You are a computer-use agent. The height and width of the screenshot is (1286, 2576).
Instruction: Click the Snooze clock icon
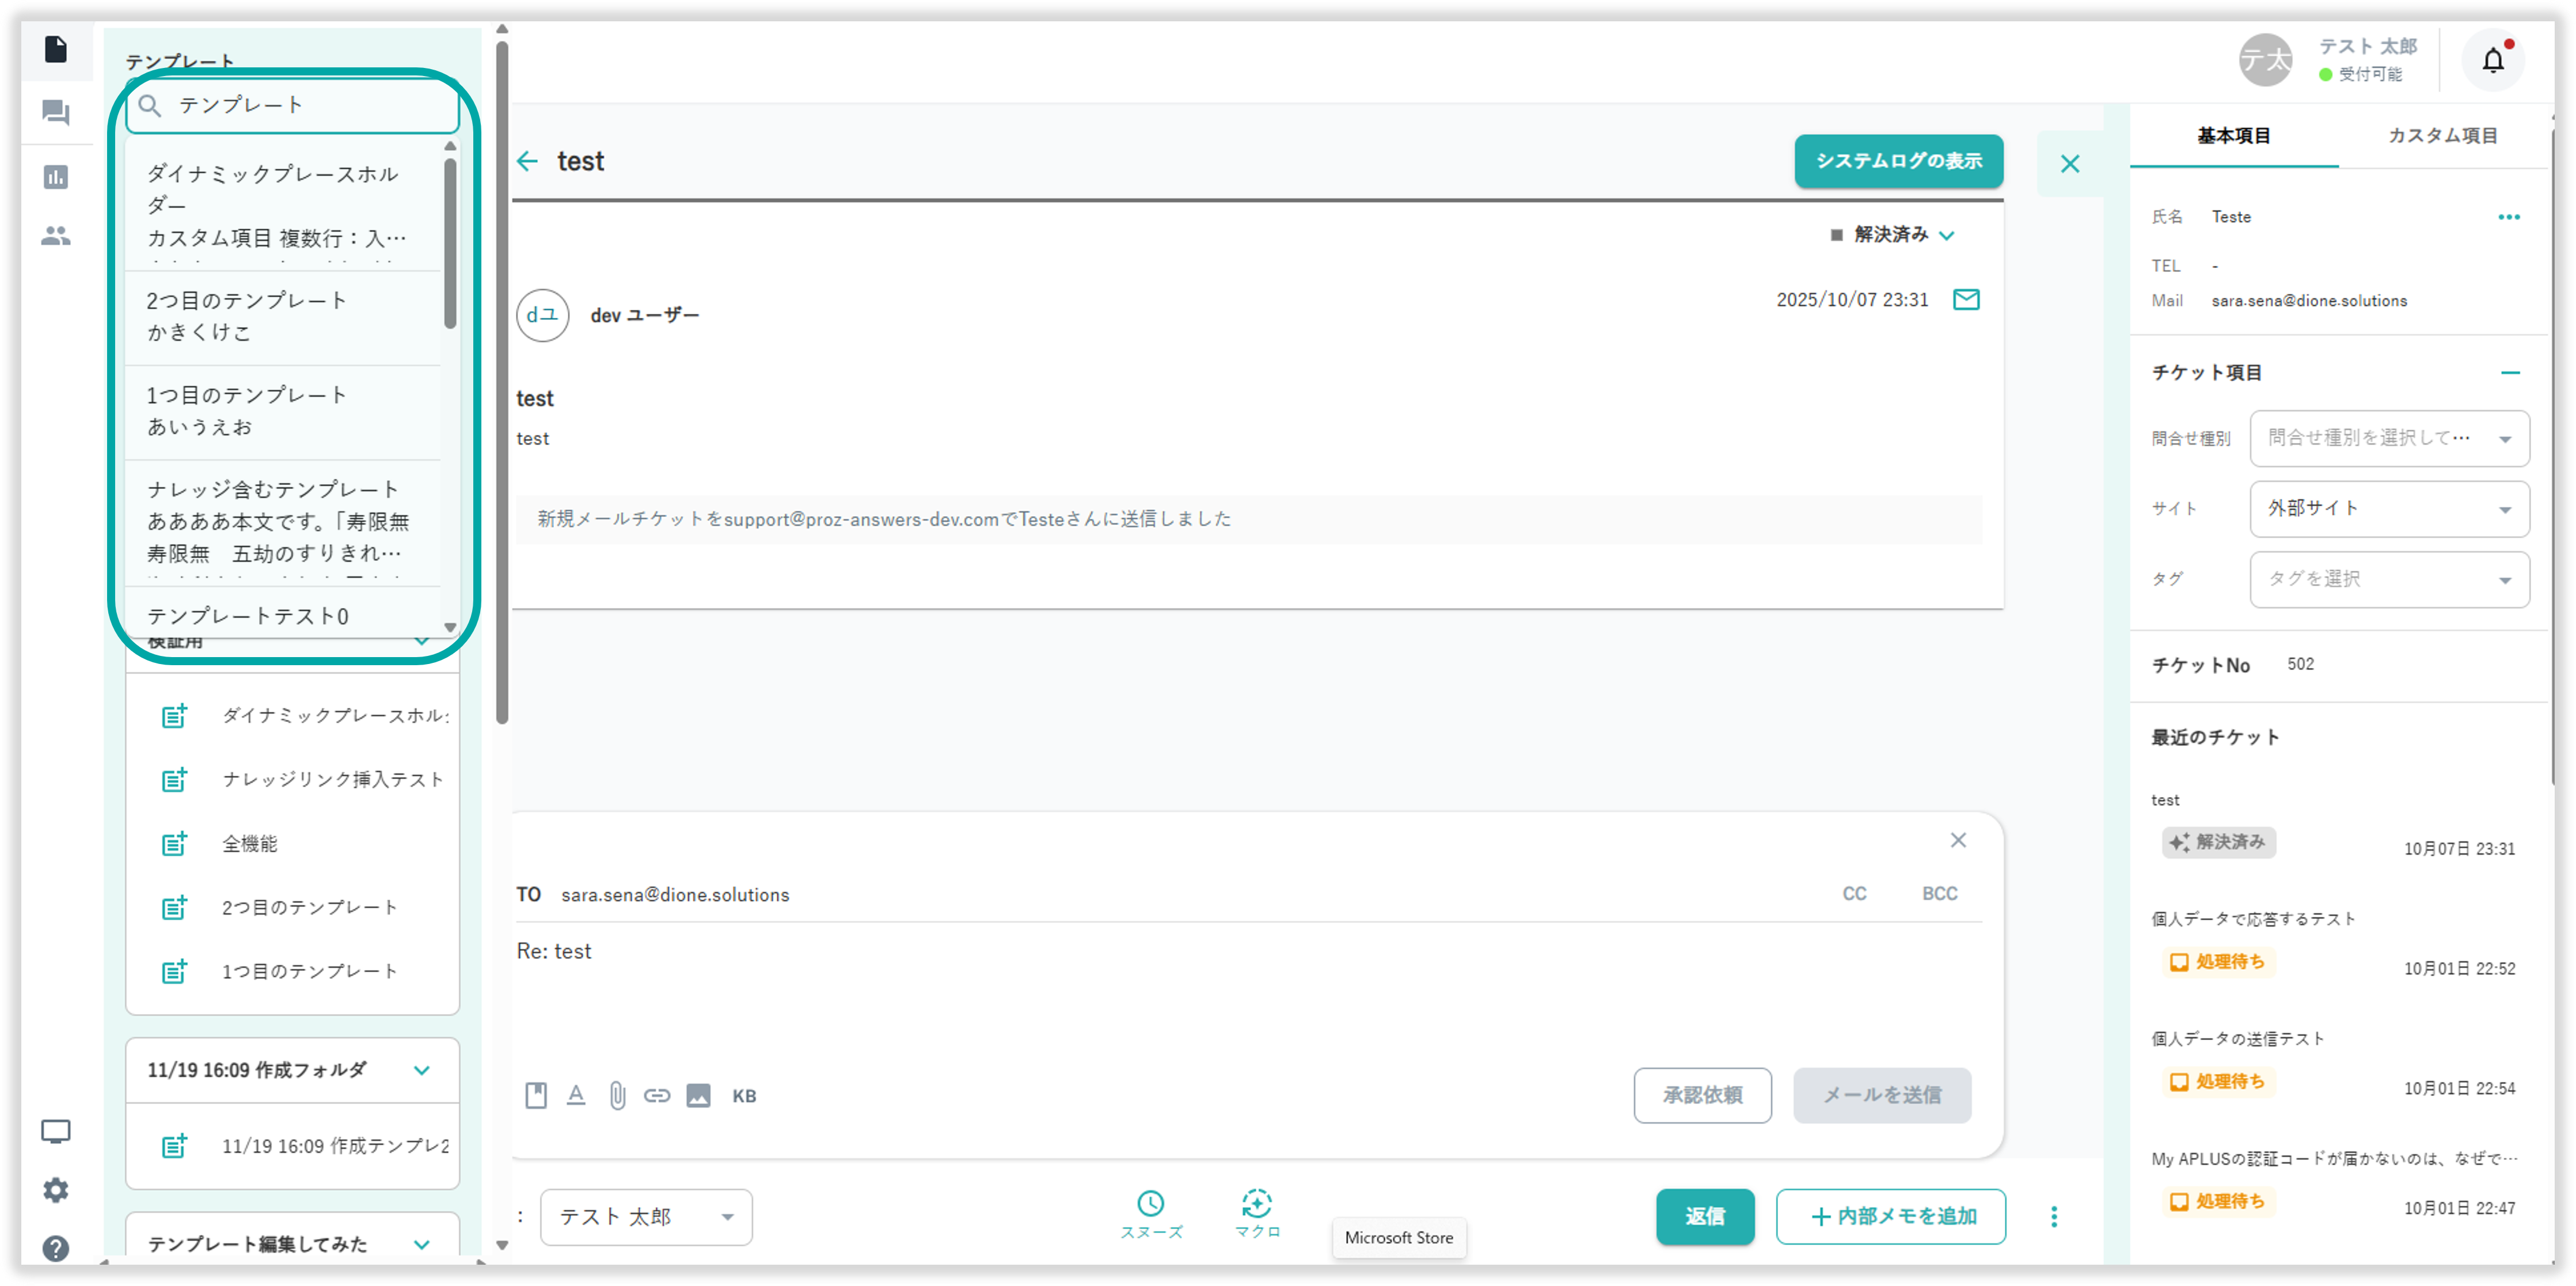(1150, 1204)
